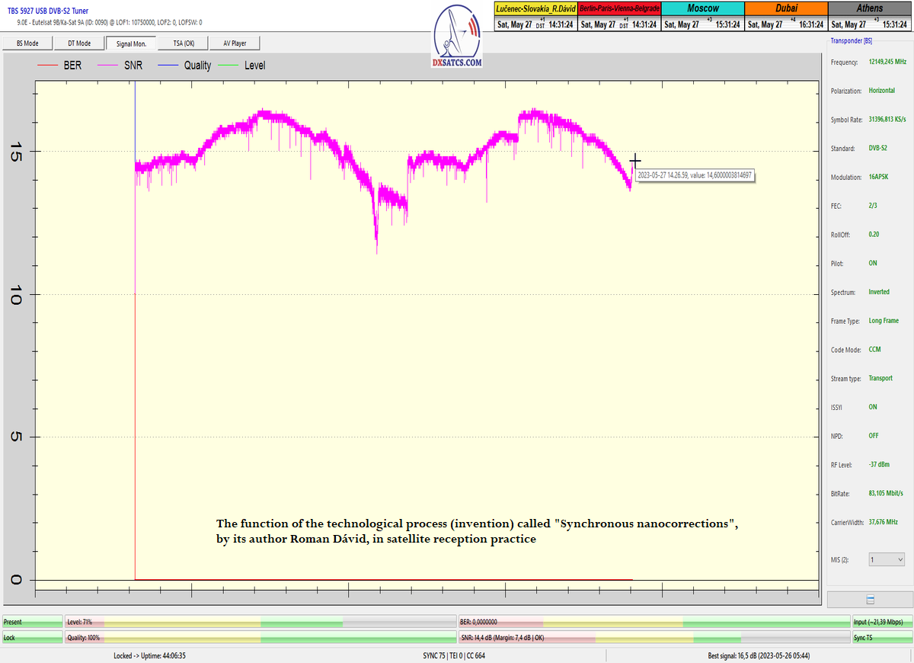Open the AV Player tab
This screenshot has width=914, height=663.
tap(235, 43)
